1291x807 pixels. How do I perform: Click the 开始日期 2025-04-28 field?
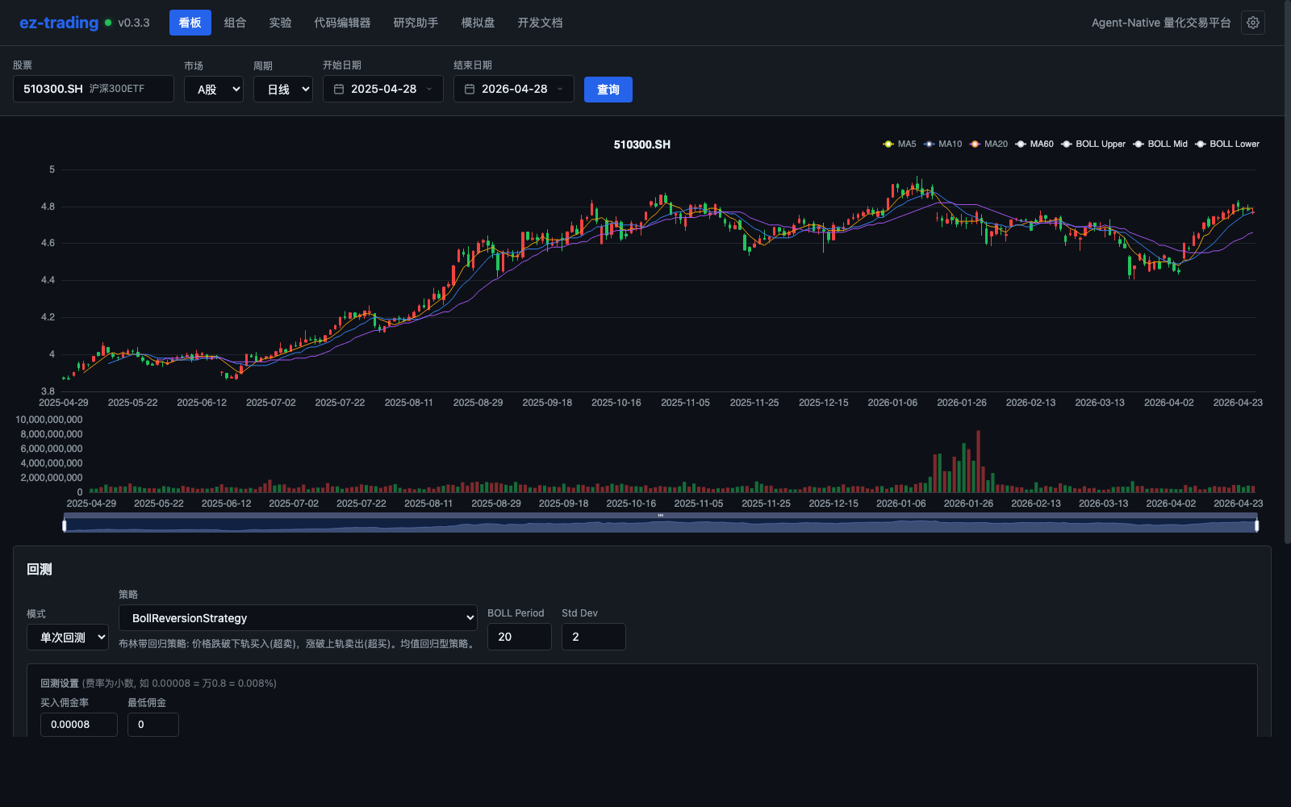[383, 89]
